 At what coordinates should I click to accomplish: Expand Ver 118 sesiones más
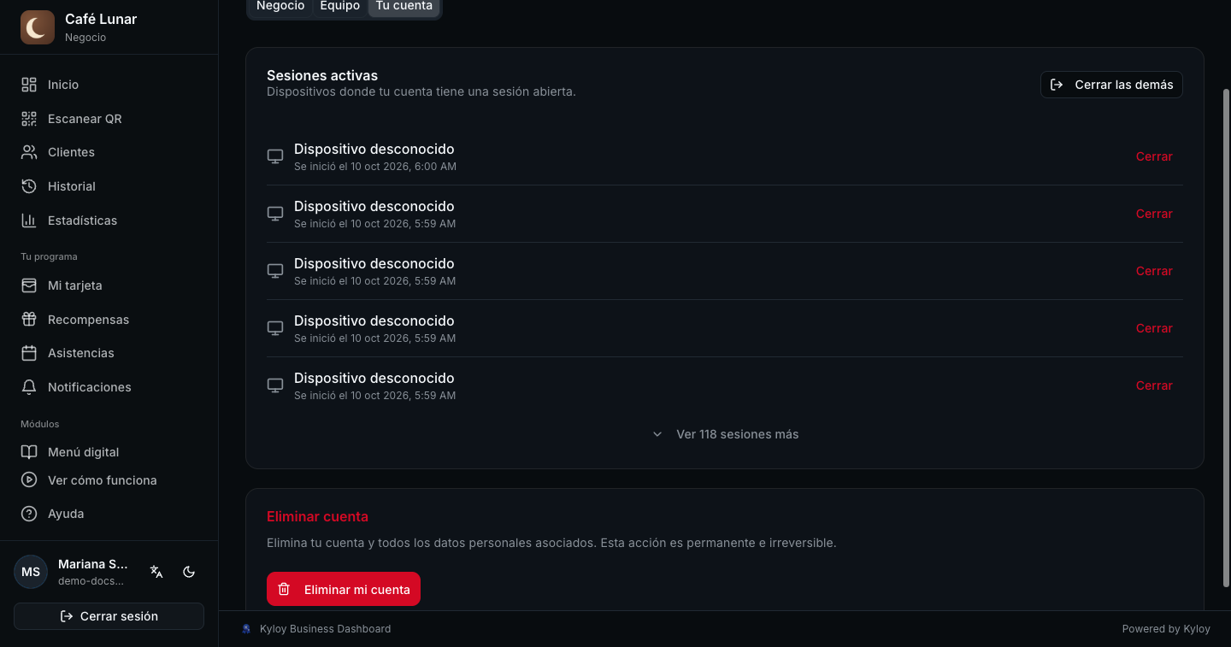pyautogui.click(x=725, y=434)
